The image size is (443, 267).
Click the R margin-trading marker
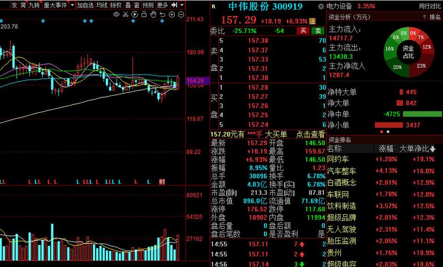(214, 6)
